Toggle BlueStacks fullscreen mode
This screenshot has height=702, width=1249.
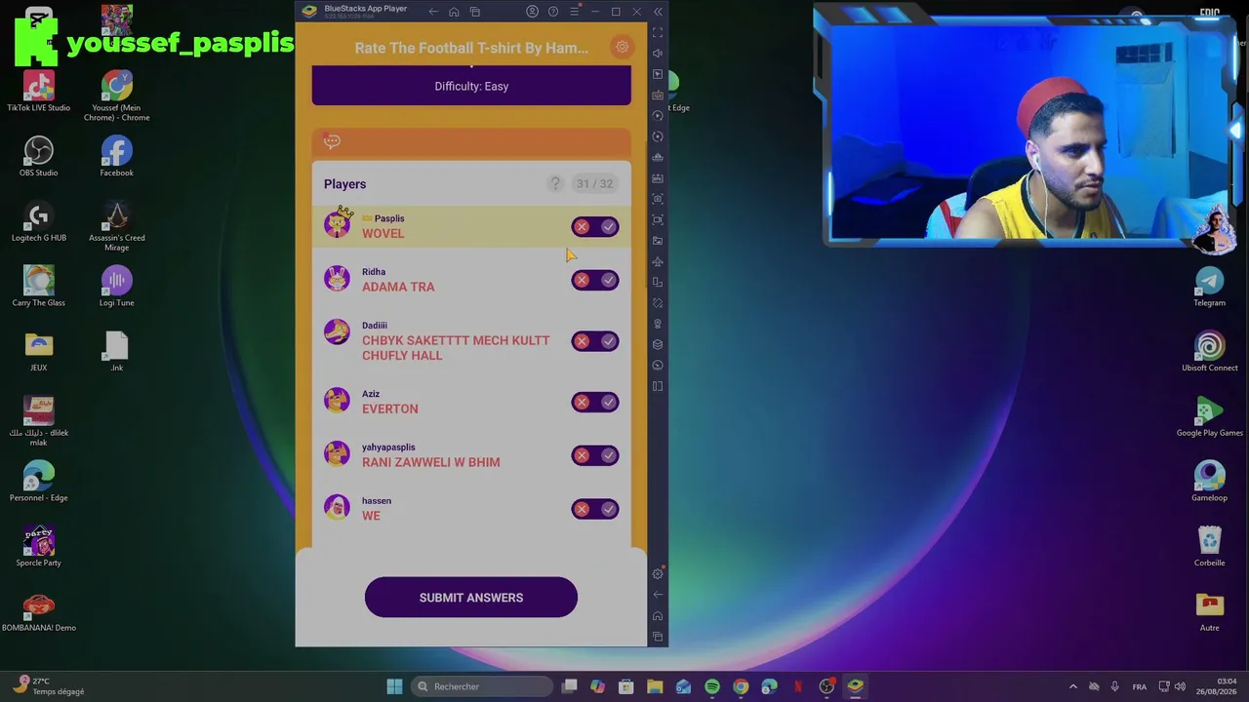(658, 33)
